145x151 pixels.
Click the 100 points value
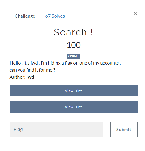[74, 45]
